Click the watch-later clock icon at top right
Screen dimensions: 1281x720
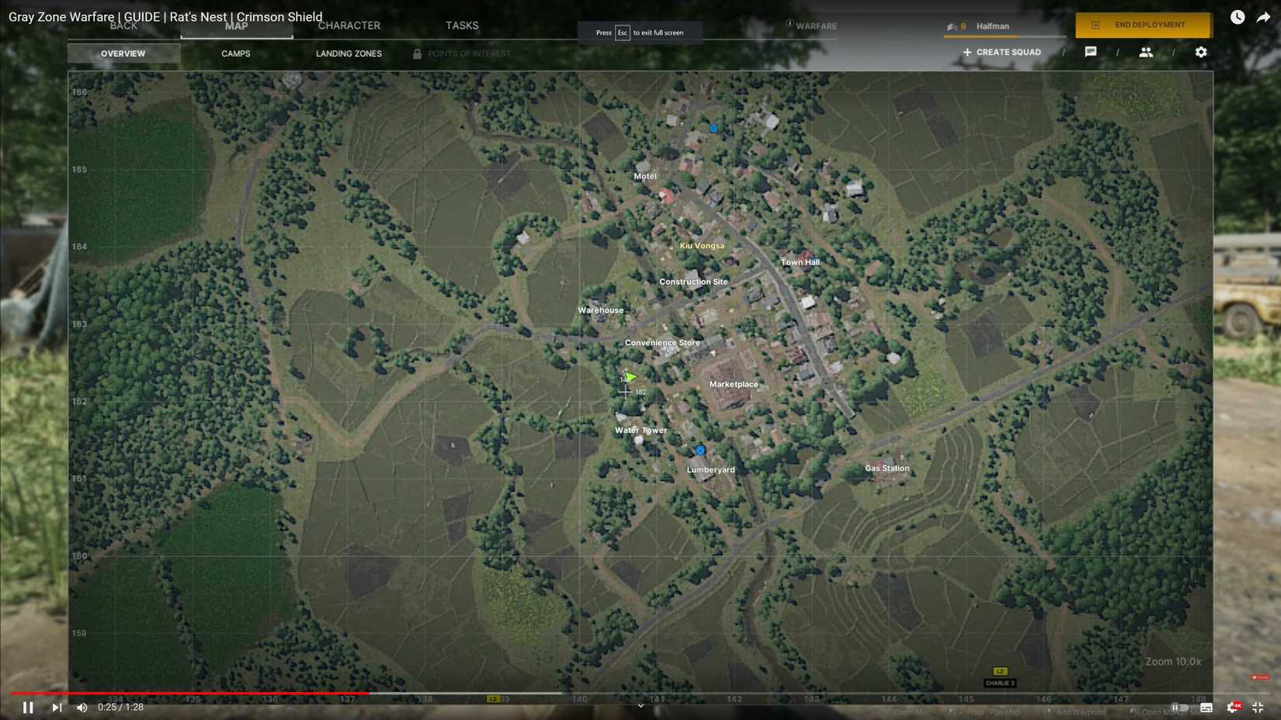(x=1236, y=16)
